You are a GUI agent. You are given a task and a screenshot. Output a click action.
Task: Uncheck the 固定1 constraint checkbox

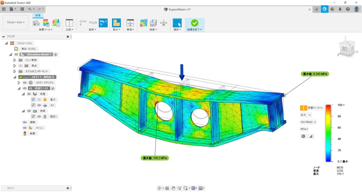click(x=33, y=117)
